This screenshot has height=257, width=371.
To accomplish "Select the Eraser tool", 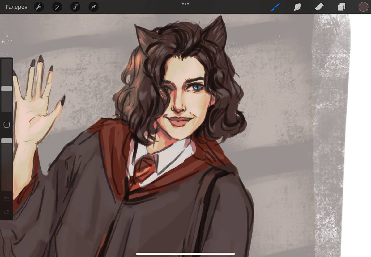I will pyautogui.click(x=319, y=7).
